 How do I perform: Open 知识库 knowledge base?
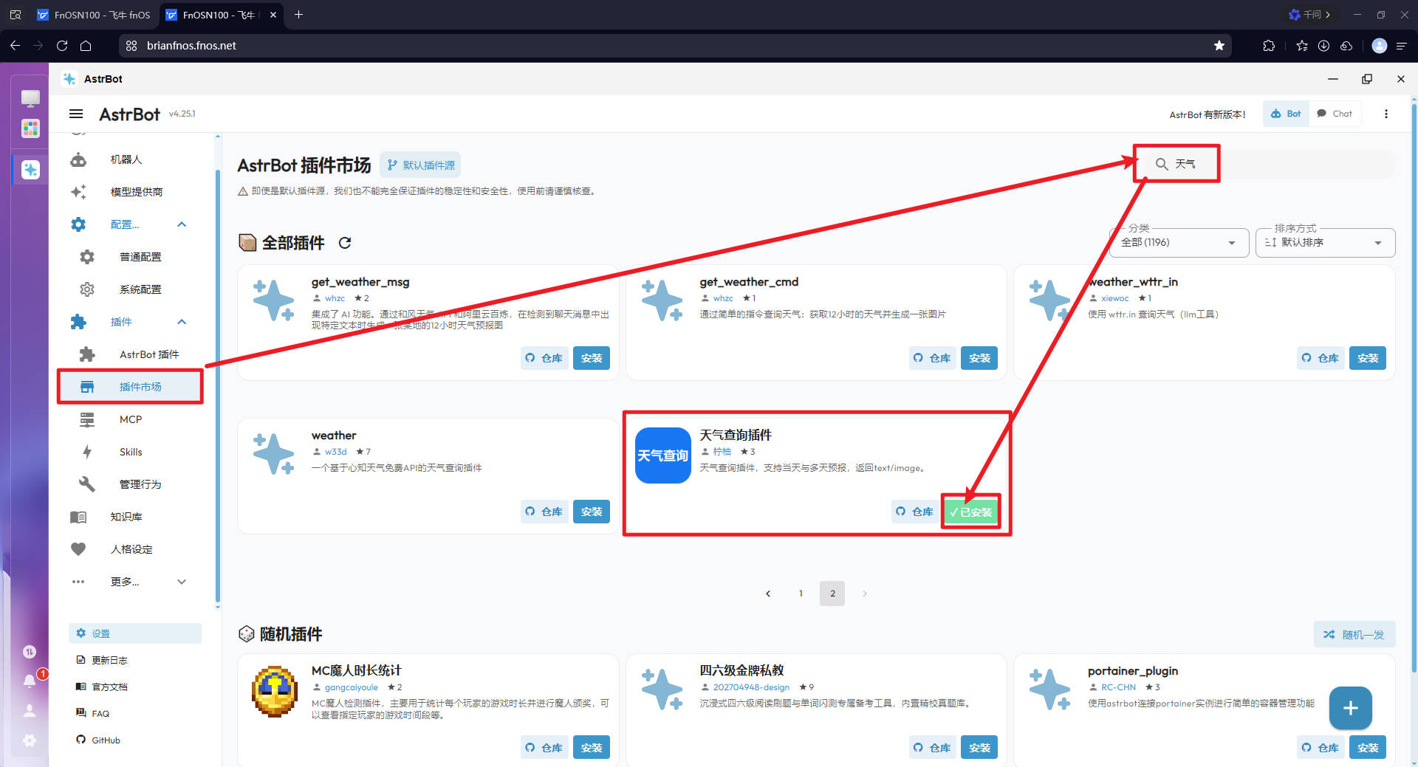click(126, 517)
